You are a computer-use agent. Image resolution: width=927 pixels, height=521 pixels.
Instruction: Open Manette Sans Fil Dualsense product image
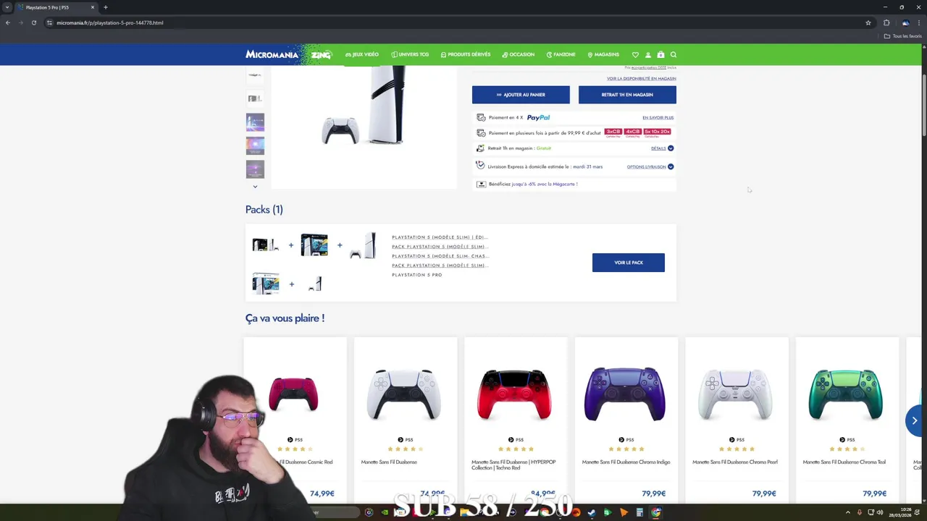(404, 394)
